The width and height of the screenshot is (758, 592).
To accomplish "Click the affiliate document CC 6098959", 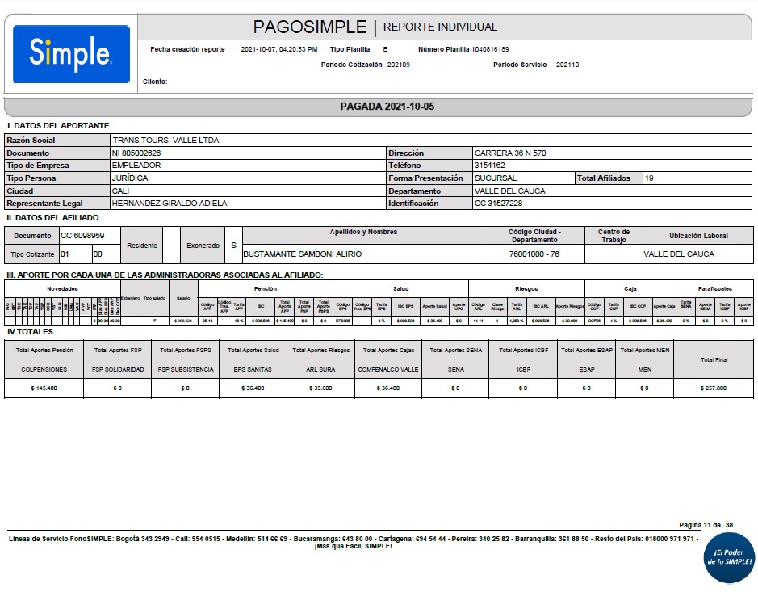I will tap(82, 236).
